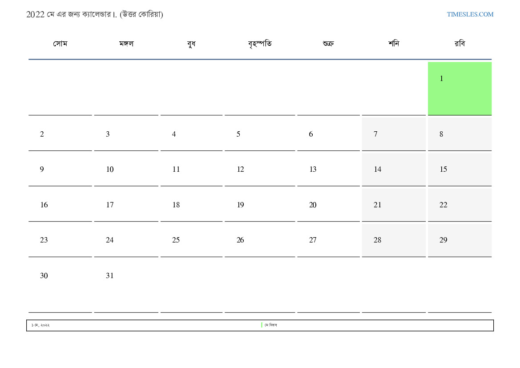Select date 24 in the calendar
The width and height of the screenshot is (520, 368).
(x=126, y=240)
